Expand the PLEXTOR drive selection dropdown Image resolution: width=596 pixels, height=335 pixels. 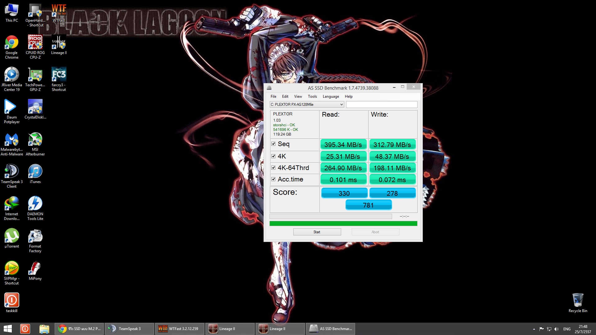[341, 105]
